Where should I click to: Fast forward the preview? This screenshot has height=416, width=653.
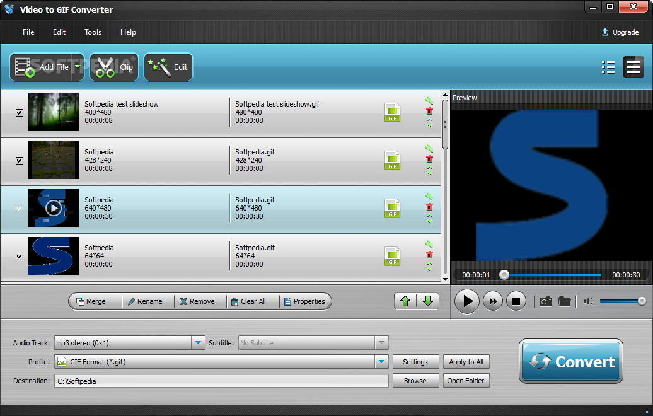click(x=493, y=301)
